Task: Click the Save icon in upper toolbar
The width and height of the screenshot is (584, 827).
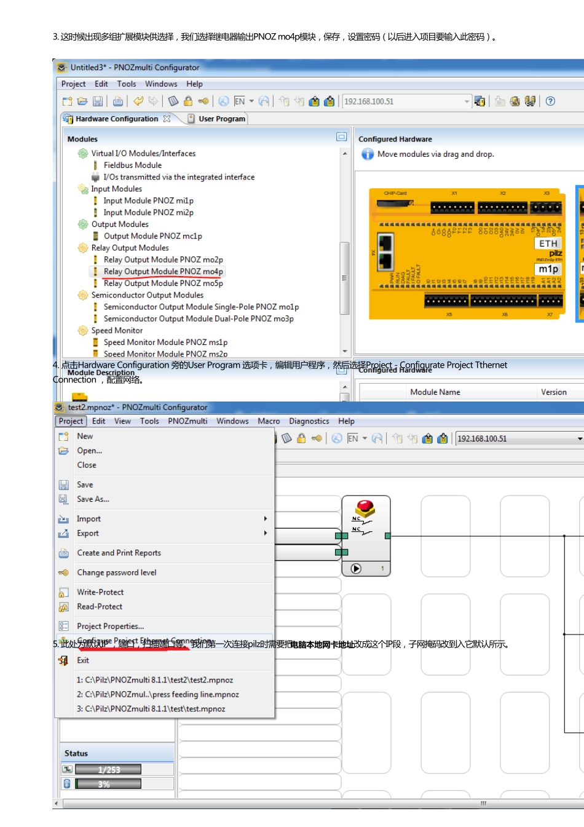Action: tap(98, 101)
